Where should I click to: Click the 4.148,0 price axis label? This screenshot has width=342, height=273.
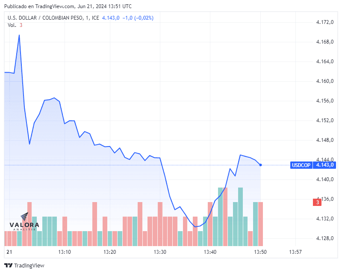[325, 140]
